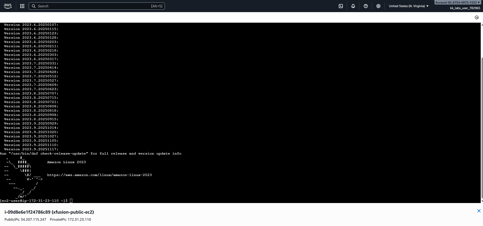Click the aws.amazon.com/linux/amazon-linux-2023 URL in the terminal
483x226 pixels.
[100, 175]
